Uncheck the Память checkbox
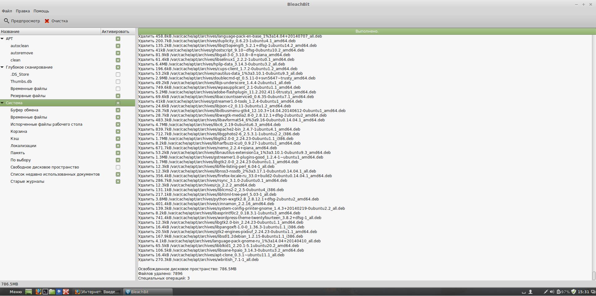The height and width of the screenshot is (296, 596). [118, 153]
